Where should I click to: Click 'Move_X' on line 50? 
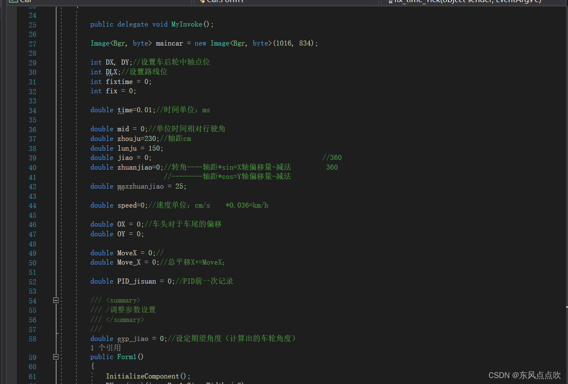pyautogui.click(x=129, y=262)
